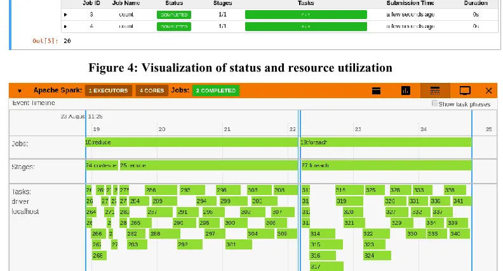The width and height of the screenshot is (503, 271).
Task: Select the event timeline view icon
Action: pyautogui.click(x=435, y=91)
